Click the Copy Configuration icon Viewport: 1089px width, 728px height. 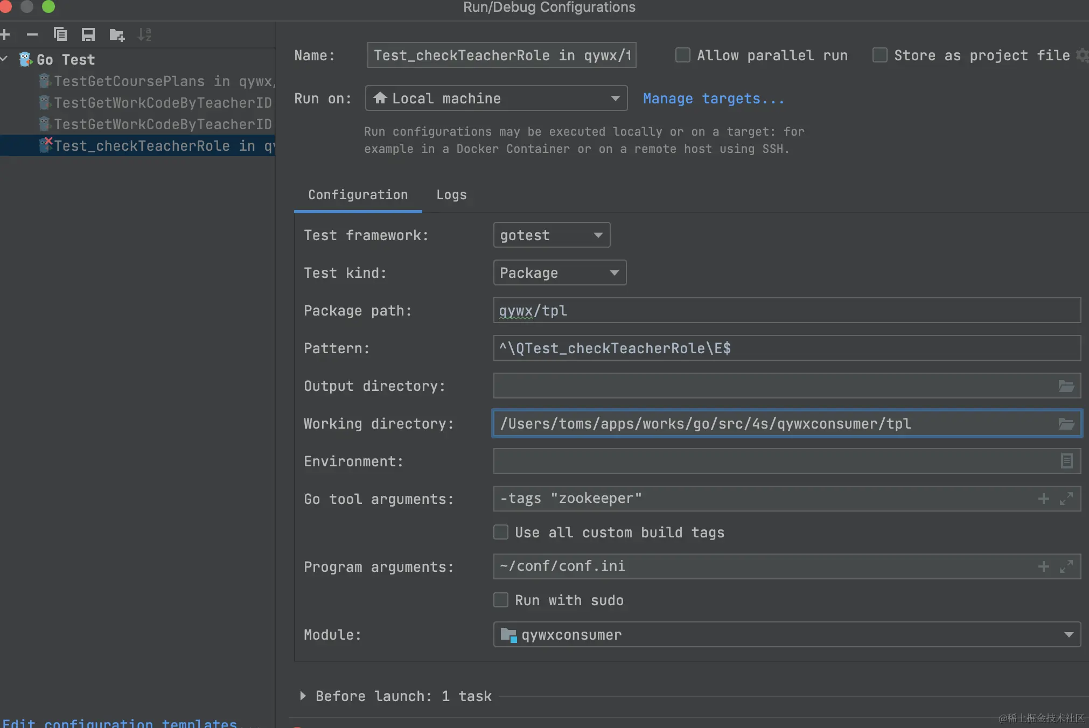60,35
